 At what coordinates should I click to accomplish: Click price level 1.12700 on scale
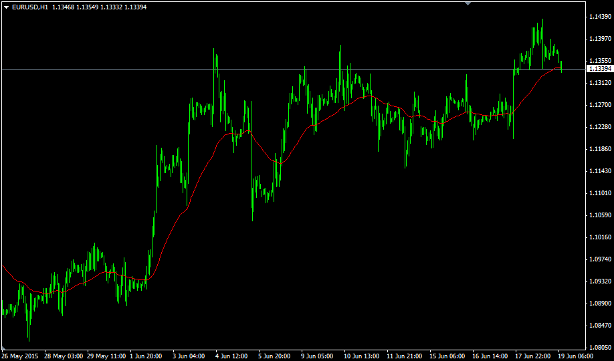point(601,104)
